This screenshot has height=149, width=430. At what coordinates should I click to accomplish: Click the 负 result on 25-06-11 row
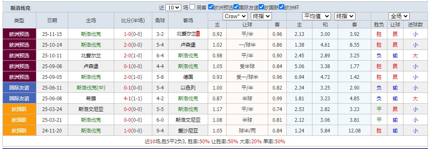[379, 88]
